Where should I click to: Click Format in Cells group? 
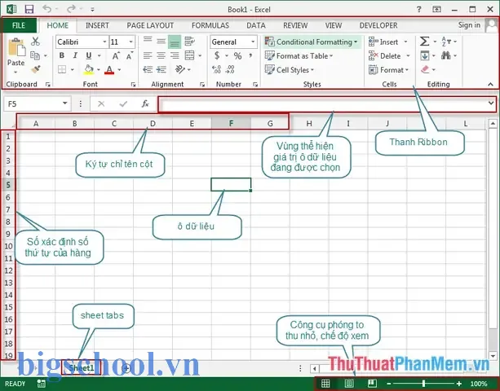point(388,70)
